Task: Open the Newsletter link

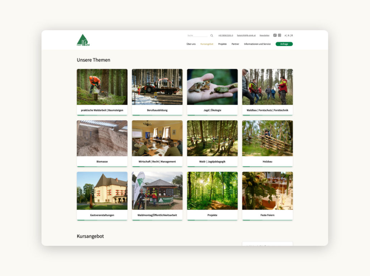Action: (x=265, y=36)
